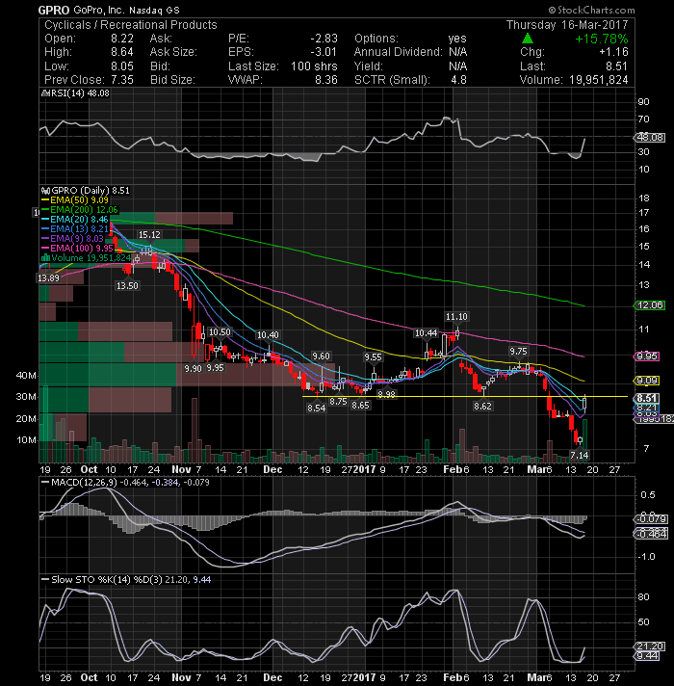Click the EPS value -3.01
This screenshot has height=686, width=674.
324,52
